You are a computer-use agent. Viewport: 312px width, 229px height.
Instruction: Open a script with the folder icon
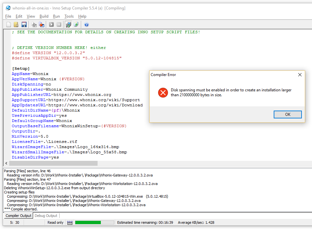pyautogui.click(x=16, y=24)
